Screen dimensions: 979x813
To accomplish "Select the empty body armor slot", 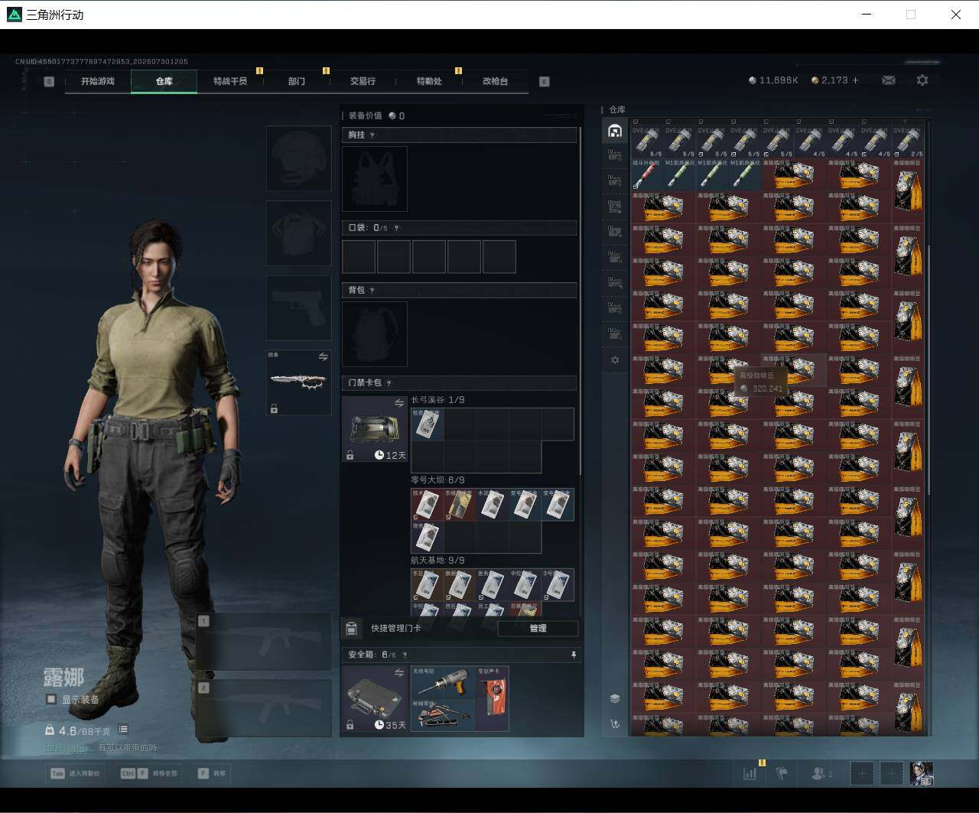I will pyautogui.click(x=299, y=233).
